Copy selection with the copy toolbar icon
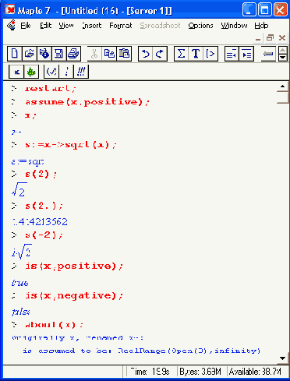Viewport: 290px width, 381px height. 109,54
